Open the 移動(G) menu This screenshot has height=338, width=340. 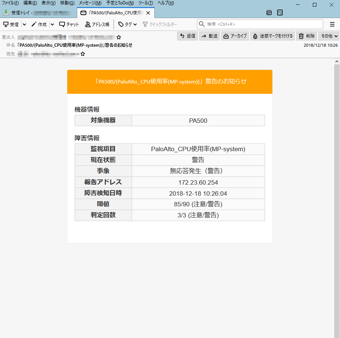point(67,3)
